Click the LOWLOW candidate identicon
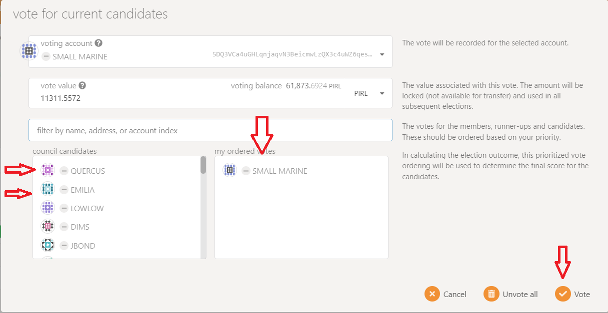608x313 pixels. tap(47, 208)
